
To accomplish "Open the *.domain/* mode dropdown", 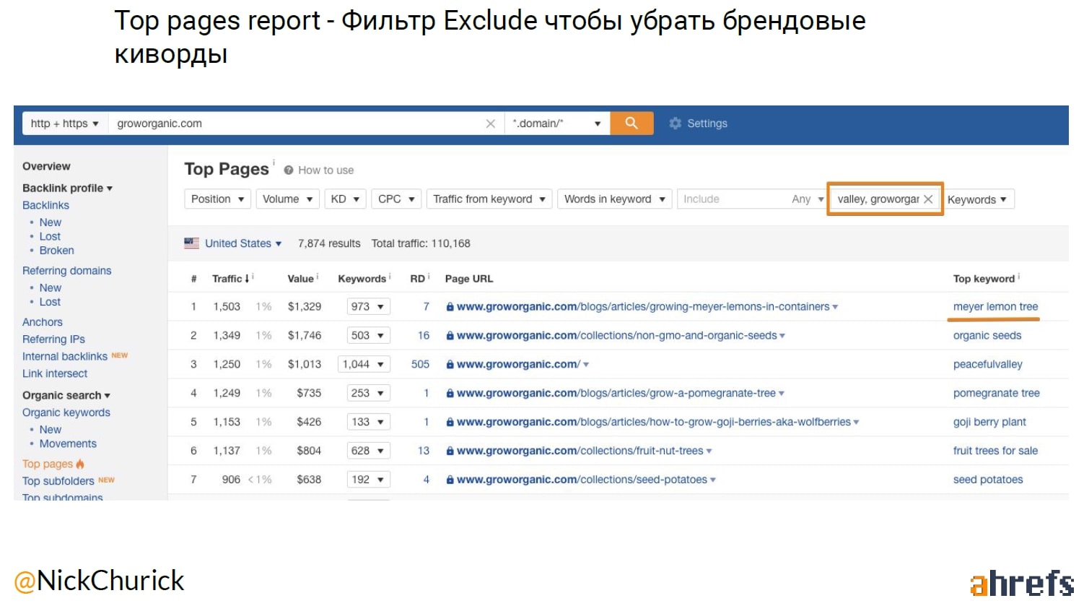I will 556,124.
